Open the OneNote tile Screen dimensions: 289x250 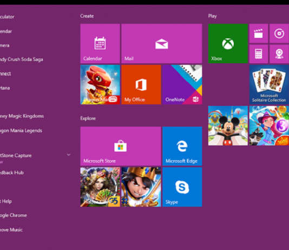coord(182,84)
